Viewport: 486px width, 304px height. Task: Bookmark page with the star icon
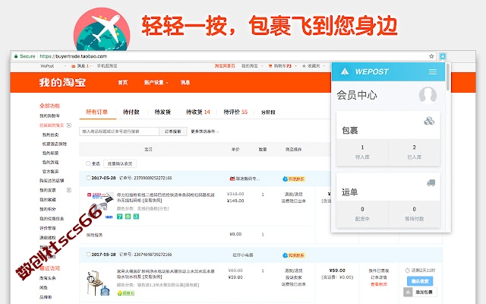coord(431,56)
